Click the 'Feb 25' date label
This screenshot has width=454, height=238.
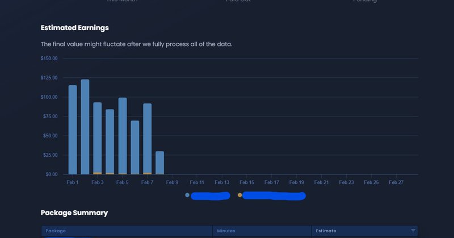(372, 182)
